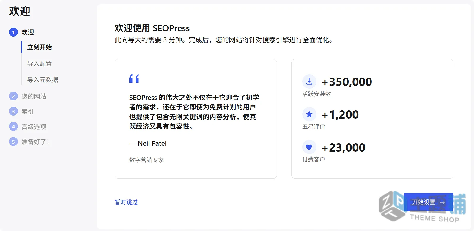Click the blue quotation mark icon
The image size is (474, 231).
134,78
